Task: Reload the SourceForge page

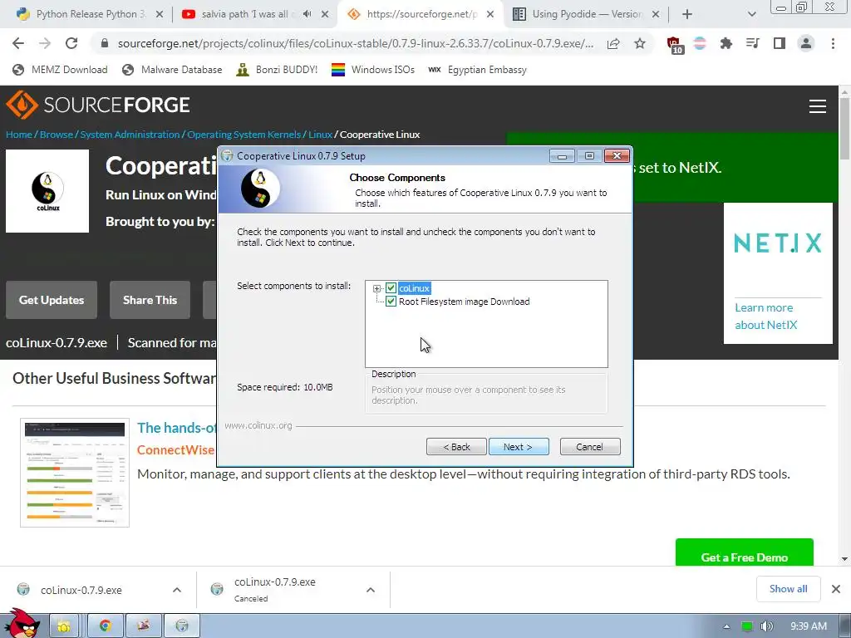Action: point(71,43)
